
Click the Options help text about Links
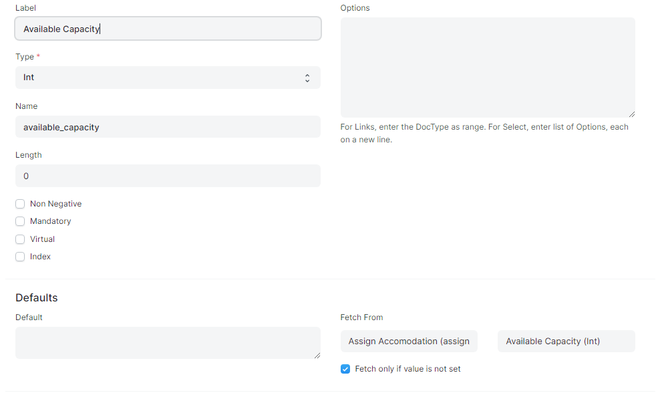(x=484, y=133)
